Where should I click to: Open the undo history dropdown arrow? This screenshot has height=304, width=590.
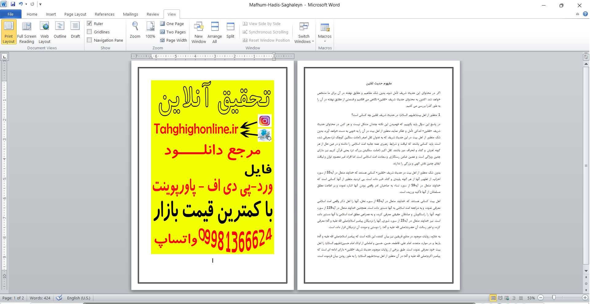(26, 4)
